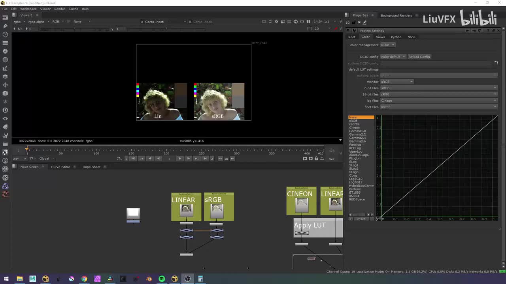506x284 pixels.
Task: Open the Workspace menu
Action: [x=28, y=9]
